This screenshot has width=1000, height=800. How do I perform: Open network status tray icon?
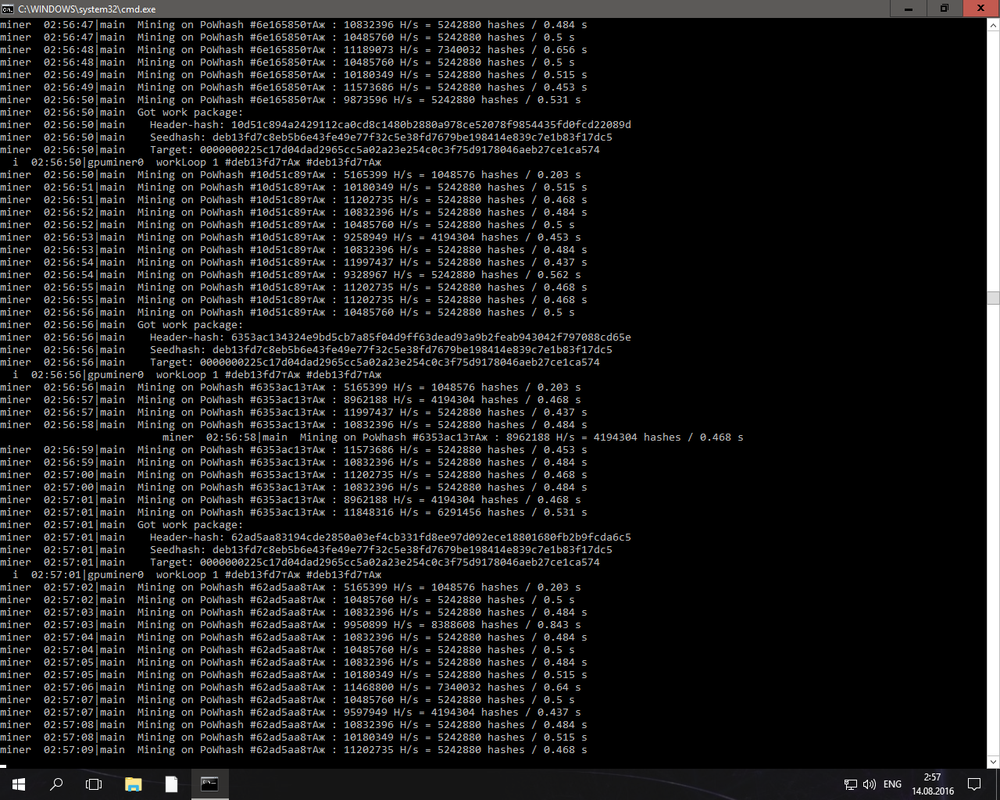tap(850, 784)
